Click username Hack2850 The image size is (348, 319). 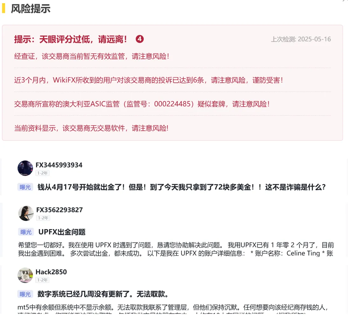[51, 272]
